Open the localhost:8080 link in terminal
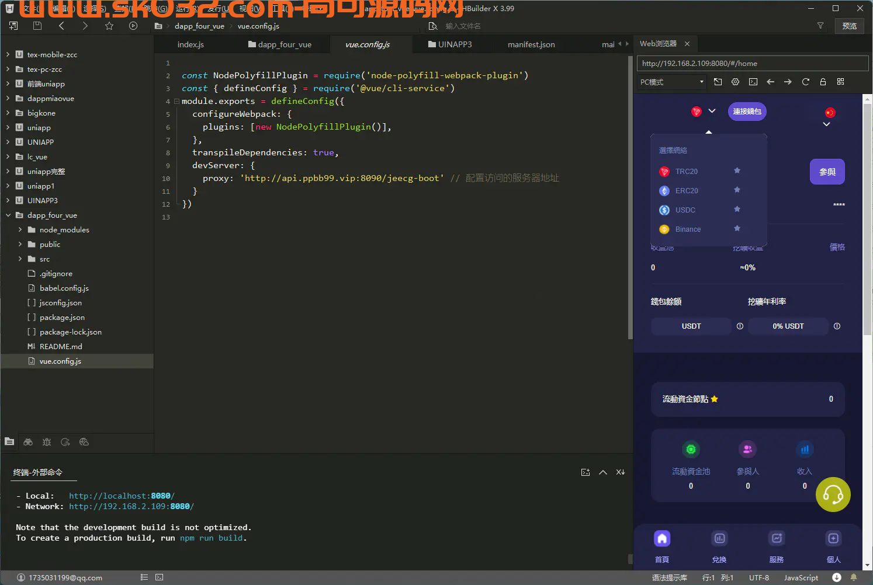Viewport: 873px width, 585px height. coord(122,496)
